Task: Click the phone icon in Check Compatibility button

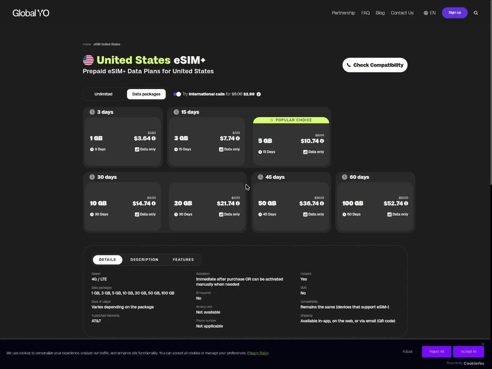Action: (x=349, y=65)
